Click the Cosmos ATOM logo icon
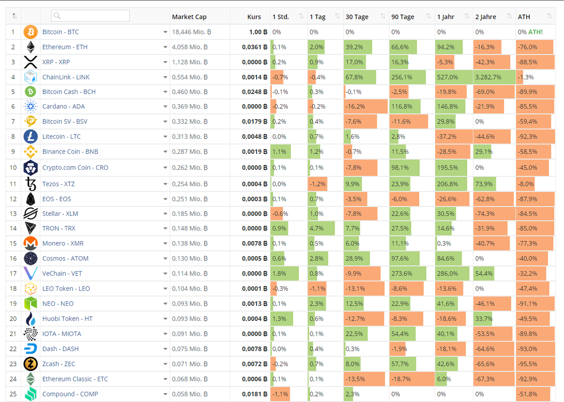Image resolution: width=564 pixels, height=402 pixels. 31,258
